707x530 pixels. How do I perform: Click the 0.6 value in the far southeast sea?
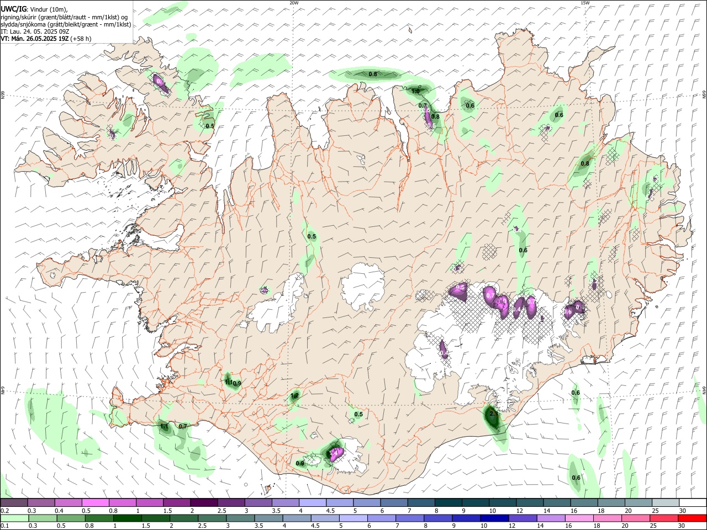coord(576,478)
